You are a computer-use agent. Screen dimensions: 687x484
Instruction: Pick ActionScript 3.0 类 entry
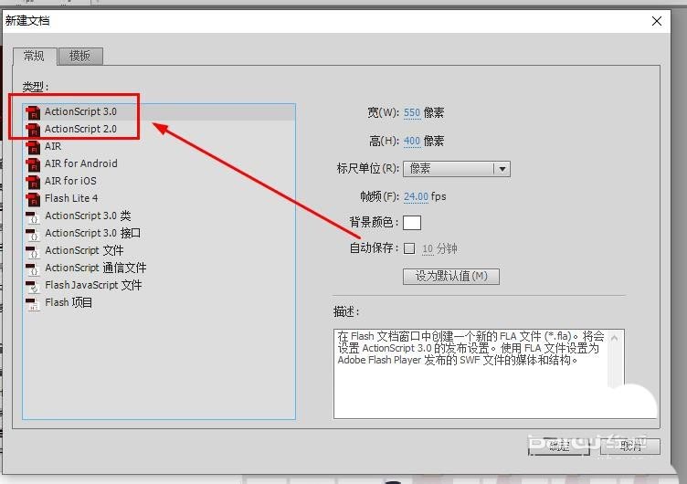[x=159, y=216]
